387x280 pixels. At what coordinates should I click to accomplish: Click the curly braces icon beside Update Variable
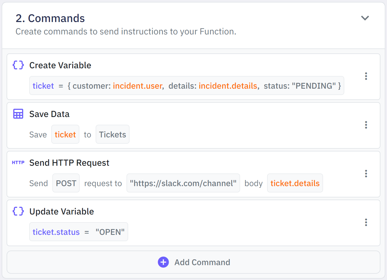point(18,211)
